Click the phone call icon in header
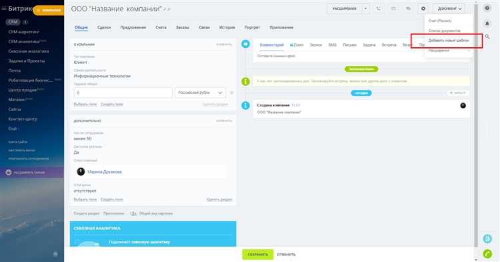500x262 pixels. (378, 9)
